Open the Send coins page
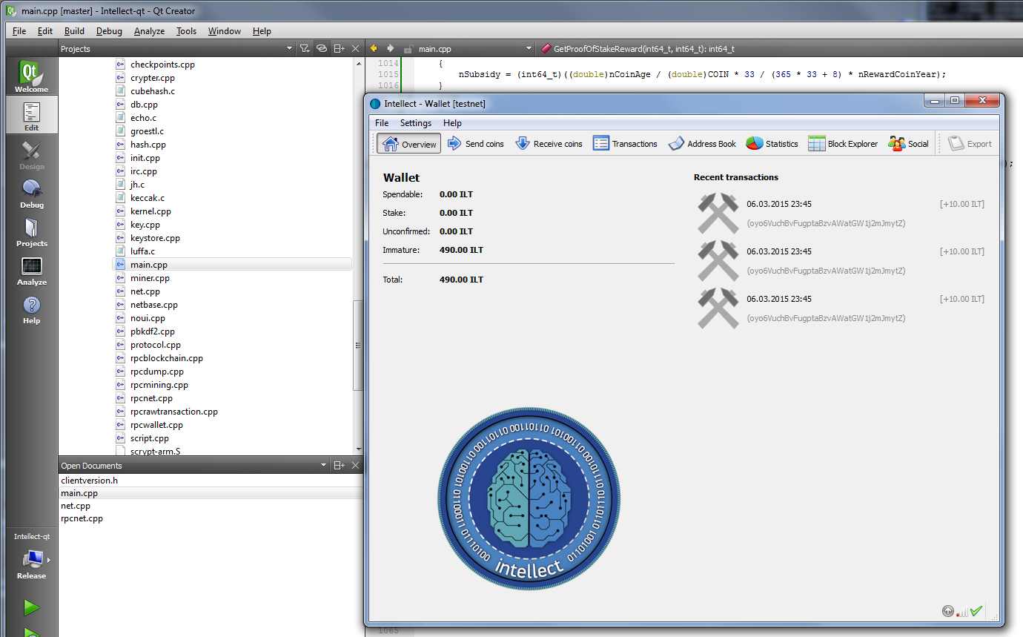The image size is (1023, 637). (x=475, y=144)
